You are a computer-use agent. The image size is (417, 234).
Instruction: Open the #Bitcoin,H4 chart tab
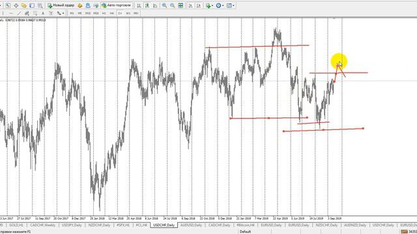(x=246, y=225)
